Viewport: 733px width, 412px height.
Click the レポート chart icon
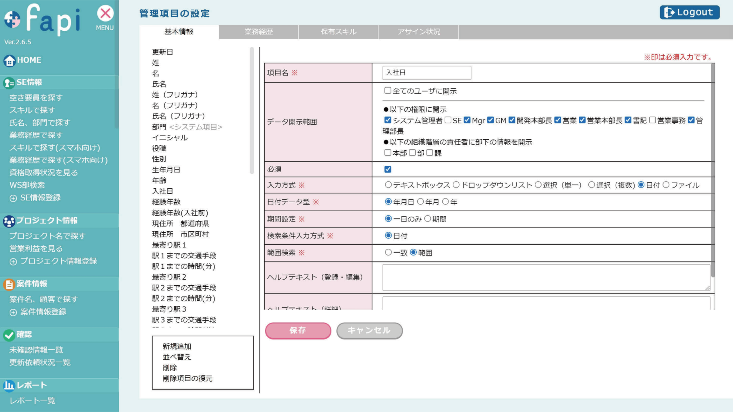pyautogui.click(x=9, y=386)
